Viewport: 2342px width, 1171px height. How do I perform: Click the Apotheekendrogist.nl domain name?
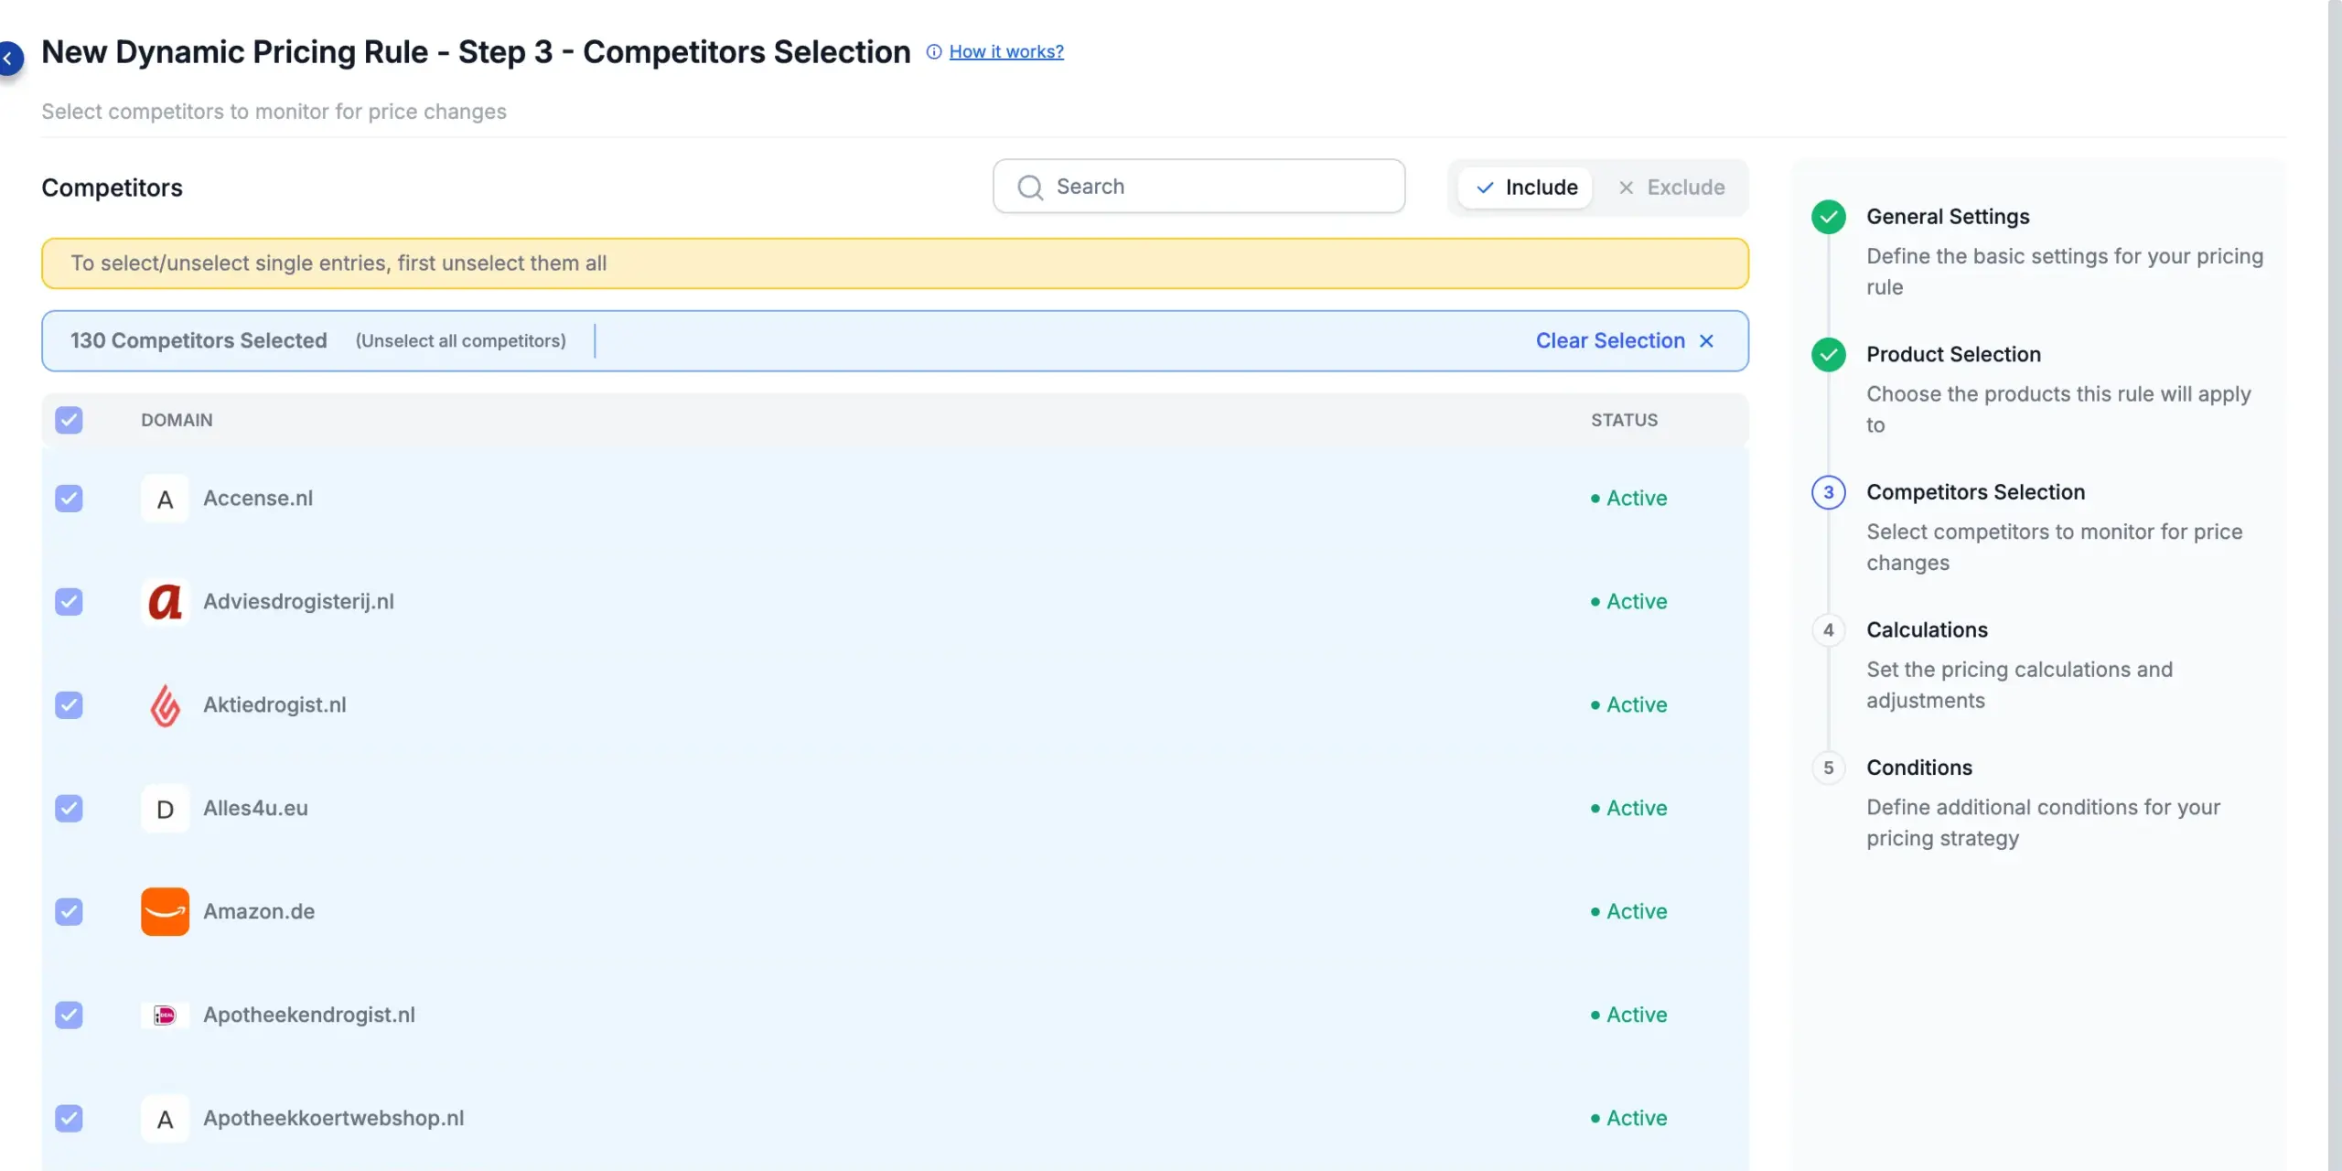coord(309,1015)
